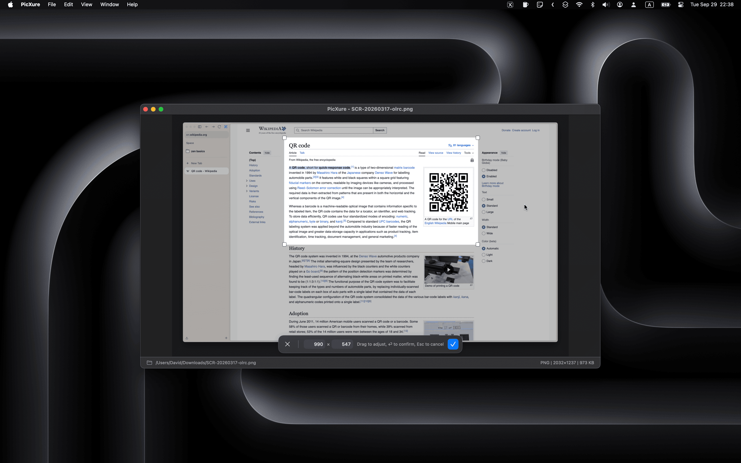Open the View menu

coord(87,5)
